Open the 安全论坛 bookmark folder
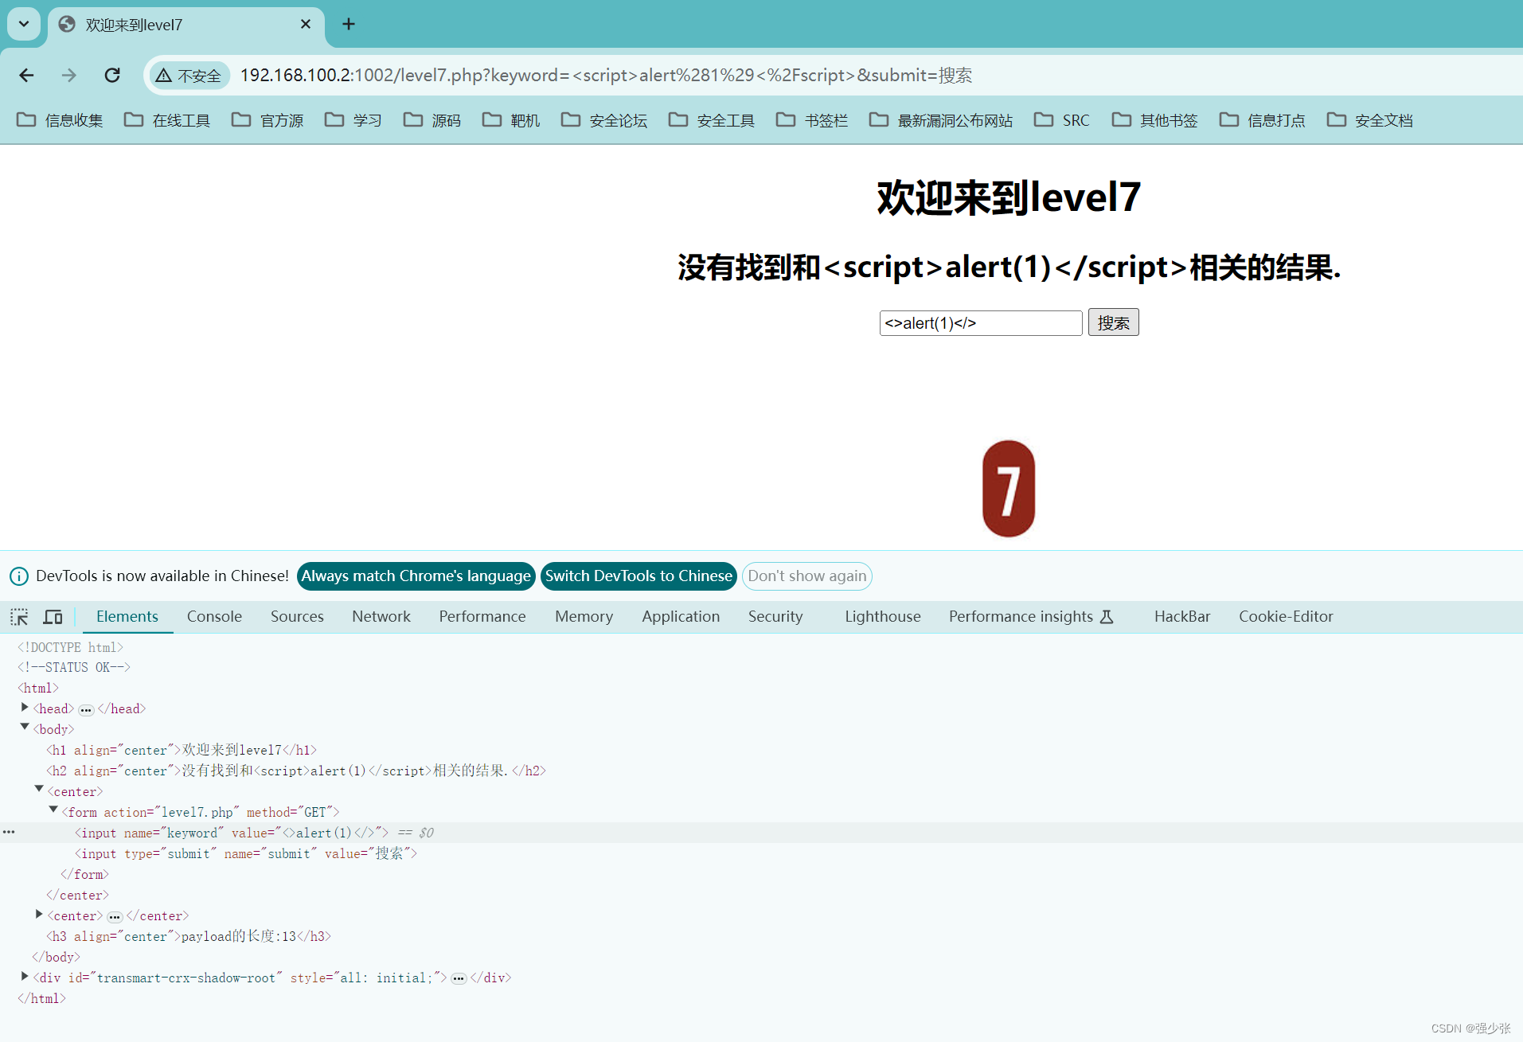Screen dimensions: 1523x1042 coord(604,120)
